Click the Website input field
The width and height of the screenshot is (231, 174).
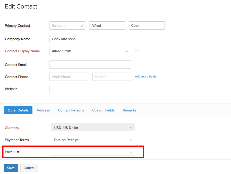coord(90,89)
